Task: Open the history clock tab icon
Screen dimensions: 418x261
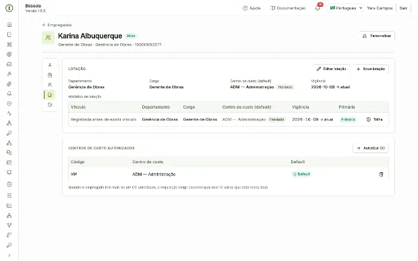Action: click(x=50, y=105)
